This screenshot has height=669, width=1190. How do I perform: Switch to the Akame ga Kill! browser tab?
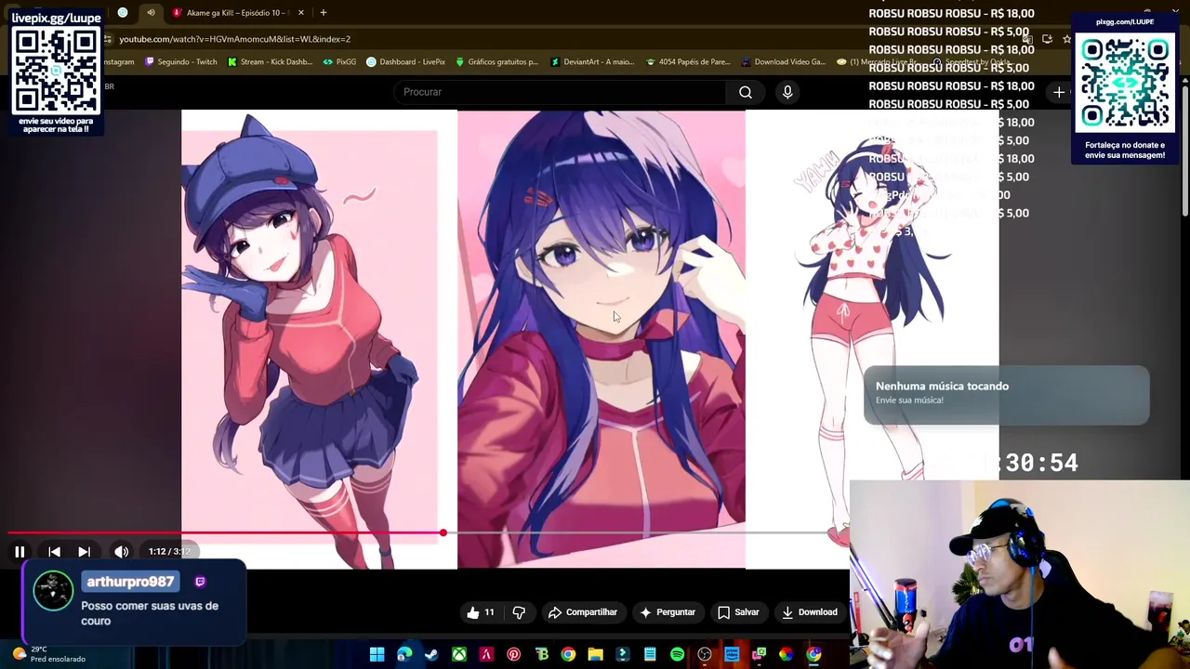tap(238, 13)
